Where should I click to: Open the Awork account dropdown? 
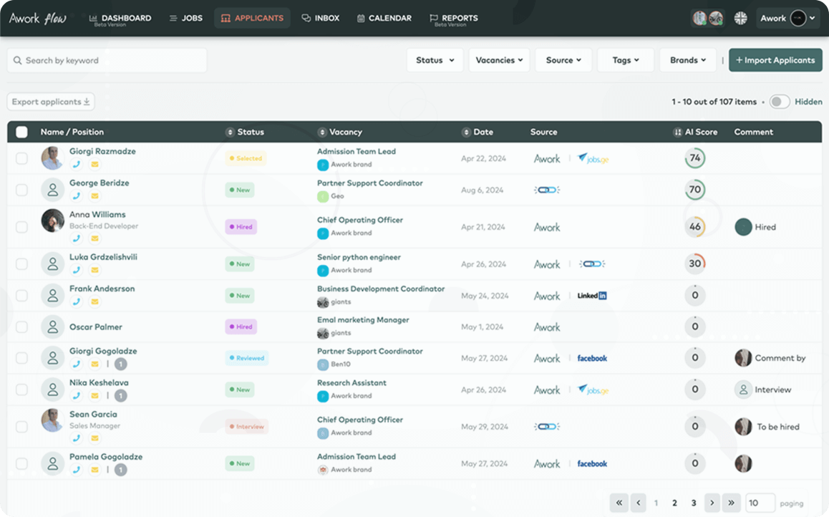point(787,18)
